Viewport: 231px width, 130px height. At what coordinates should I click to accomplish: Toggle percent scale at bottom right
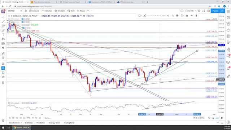(x=209, y=118)
